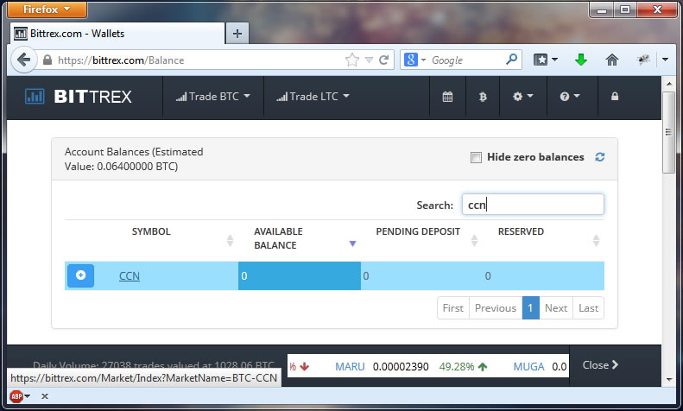Click the balances Search field
The width and height of the screenshot is (683, 411).
click(533, 204)
